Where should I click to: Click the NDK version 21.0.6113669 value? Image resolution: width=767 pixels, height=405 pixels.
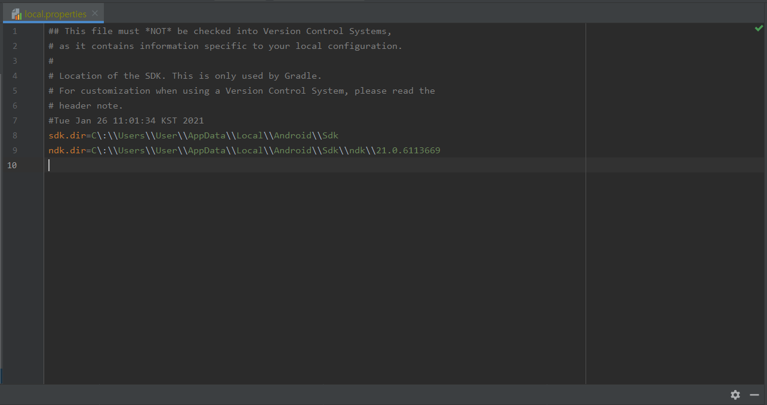click(x=408, y=150)
